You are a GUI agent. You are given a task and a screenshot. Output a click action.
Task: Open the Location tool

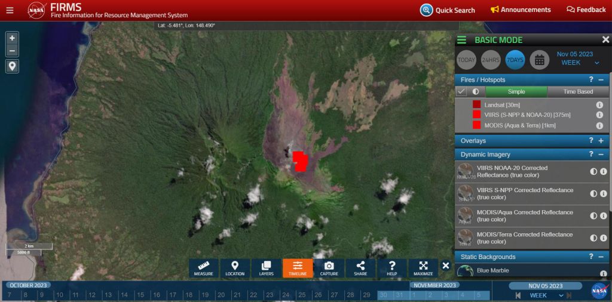coord(235,268)
